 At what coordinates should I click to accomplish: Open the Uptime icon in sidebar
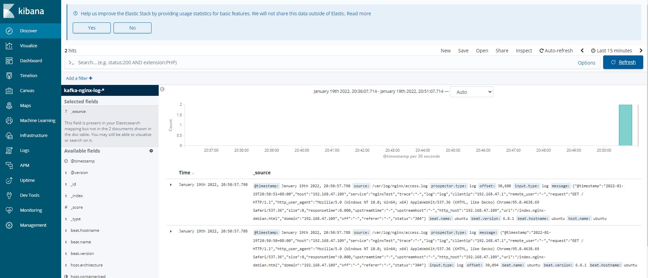tap(9, 180)
